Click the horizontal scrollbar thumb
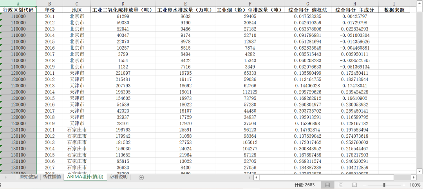 (326, 177)
